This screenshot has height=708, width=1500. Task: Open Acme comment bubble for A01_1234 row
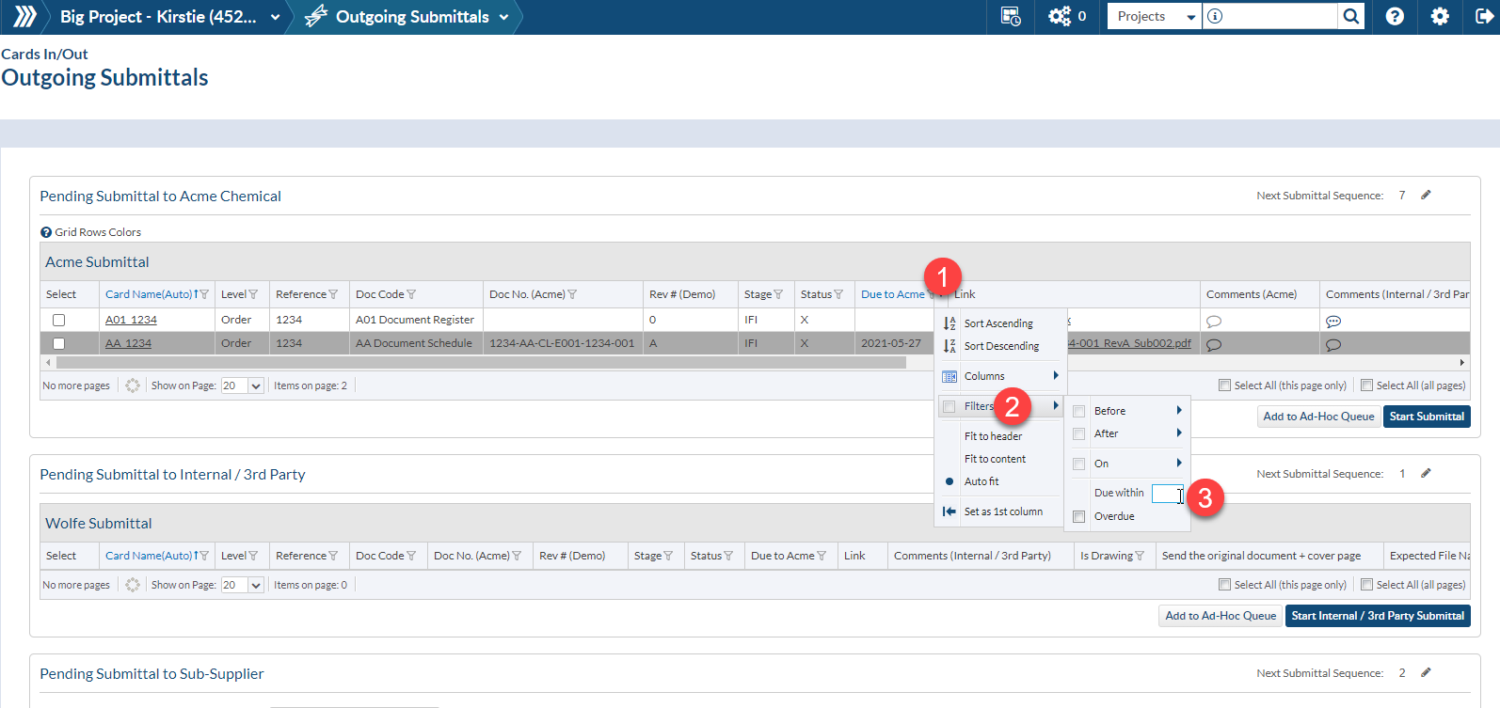pyautogui.click(x=1214, y=321)
